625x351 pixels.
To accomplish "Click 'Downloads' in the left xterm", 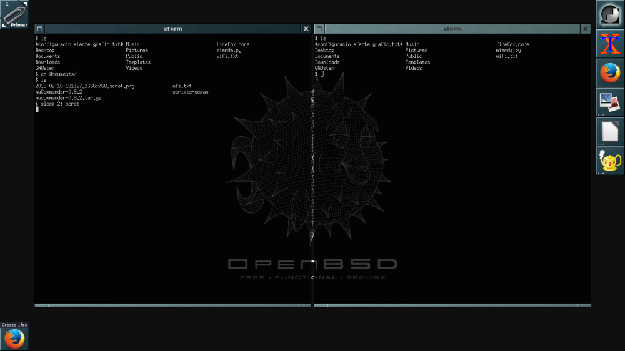I will pyautogui.click(x=48, y=62).
